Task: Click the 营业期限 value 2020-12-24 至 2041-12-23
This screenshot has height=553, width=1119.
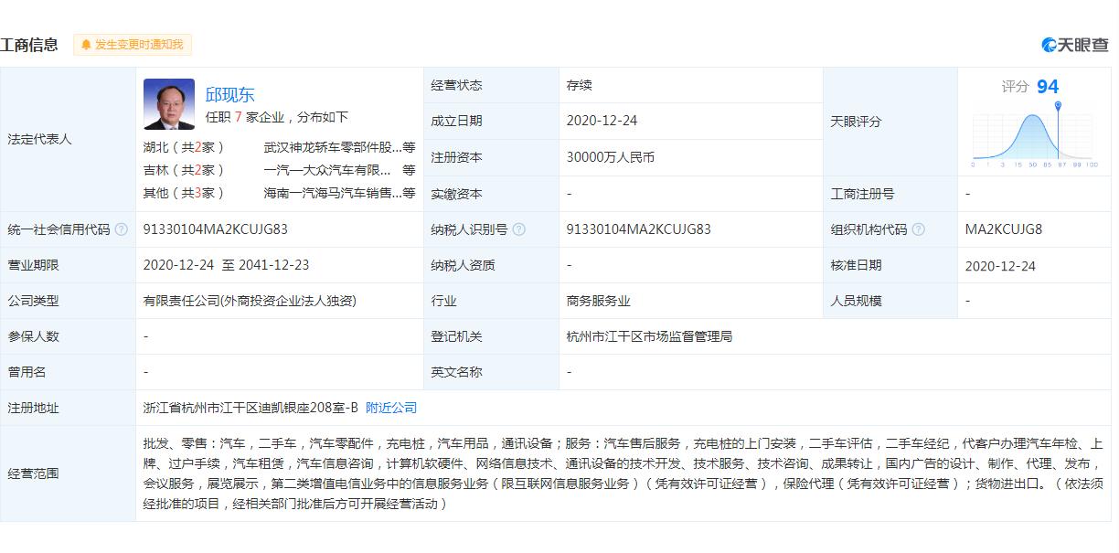Action: [226, 265]
